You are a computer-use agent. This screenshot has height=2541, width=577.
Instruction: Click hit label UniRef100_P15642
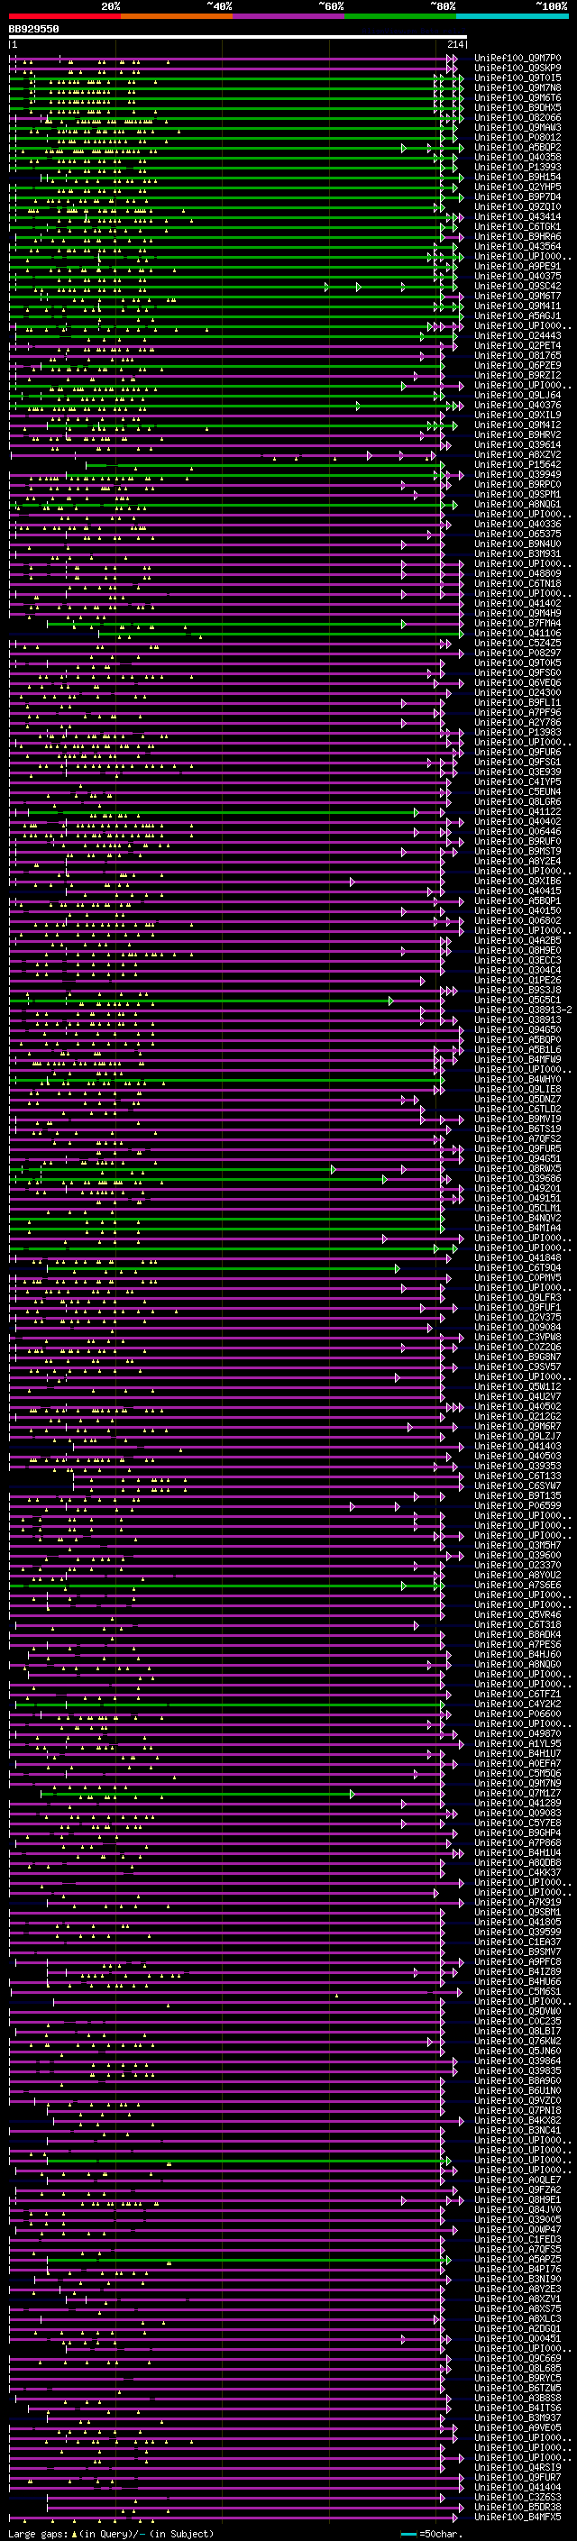[x=517, y=464]
